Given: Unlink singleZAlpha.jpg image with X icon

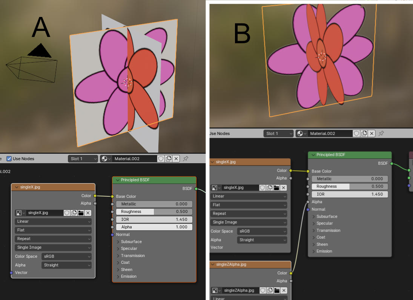Looking at the screenshot, I should [284, 290].
